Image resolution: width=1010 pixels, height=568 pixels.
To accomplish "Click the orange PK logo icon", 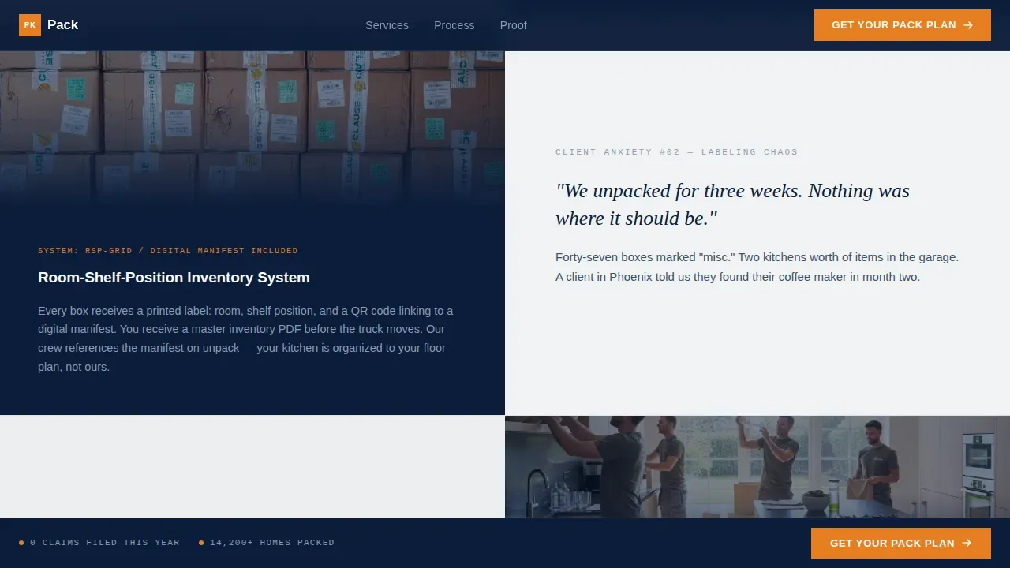I will pyautogui.click(x=30, y=25).
